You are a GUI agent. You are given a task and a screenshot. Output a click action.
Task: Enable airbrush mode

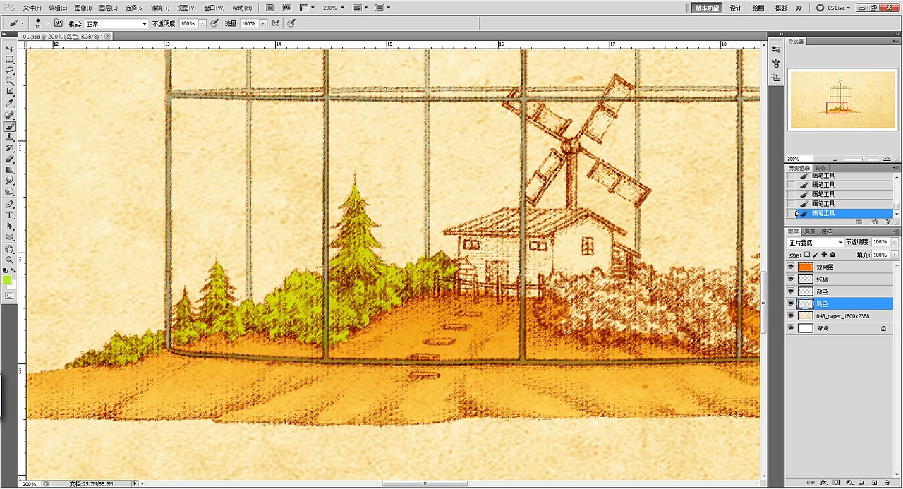(276, 23)
